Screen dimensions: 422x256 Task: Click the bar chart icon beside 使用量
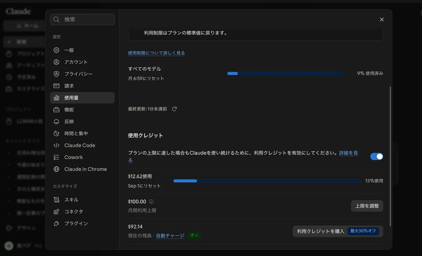click(x=56, y=98)
